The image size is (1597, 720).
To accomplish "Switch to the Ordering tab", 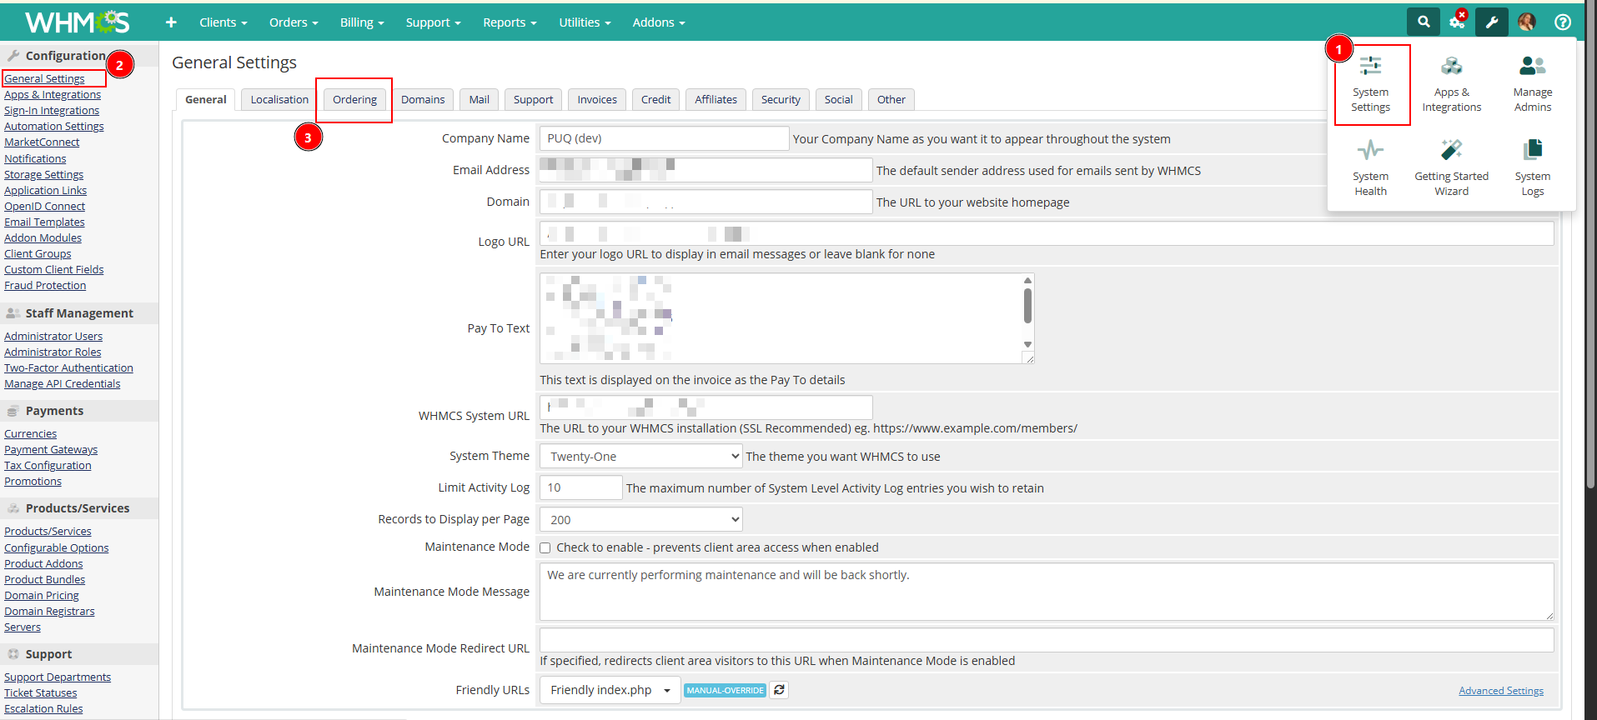I will pos(354,100).
